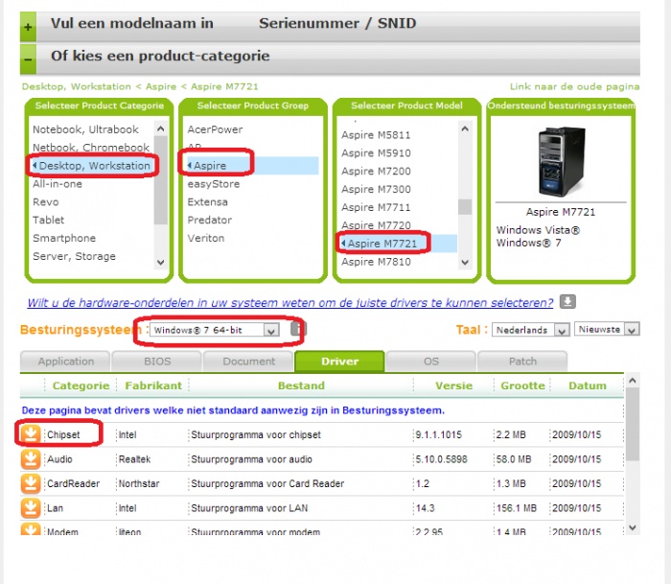Open the Besturingssysteem Windows 7 64-bit dropdown
This screenshot has height=584, width=671.
[x=215, y=330]
